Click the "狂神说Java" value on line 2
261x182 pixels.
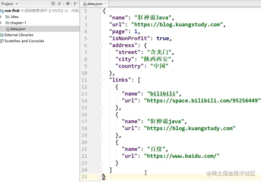[153, 18]
